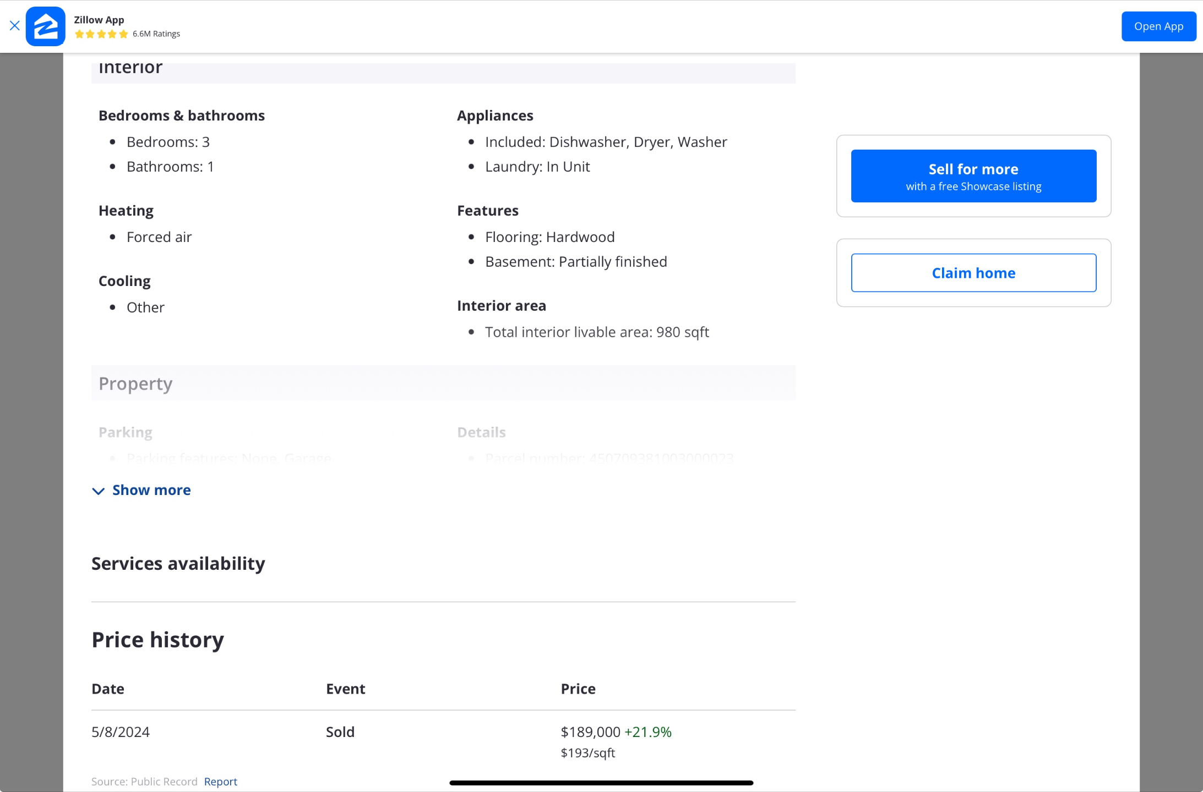
Task: Click the 6.6M Ratings label
Action: (156, 34)
